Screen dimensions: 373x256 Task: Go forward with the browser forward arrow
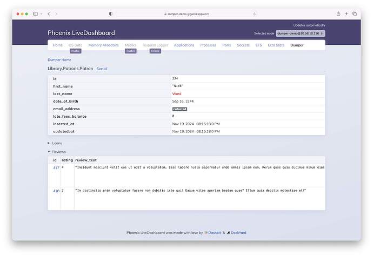[56, 14]
